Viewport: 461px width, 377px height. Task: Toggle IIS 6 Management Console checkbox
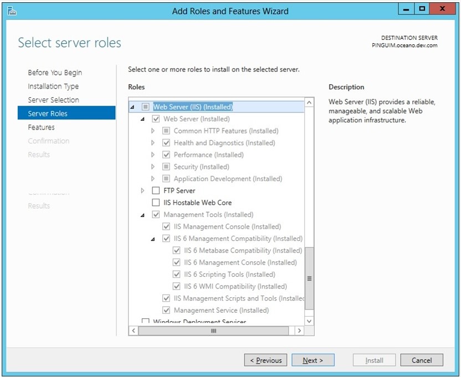(176, 262)
